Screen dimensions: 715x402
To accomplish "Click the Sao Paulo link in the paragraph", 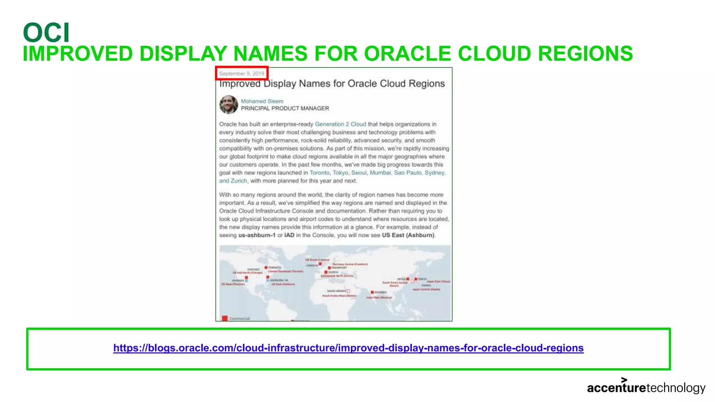I will point(407,173).
